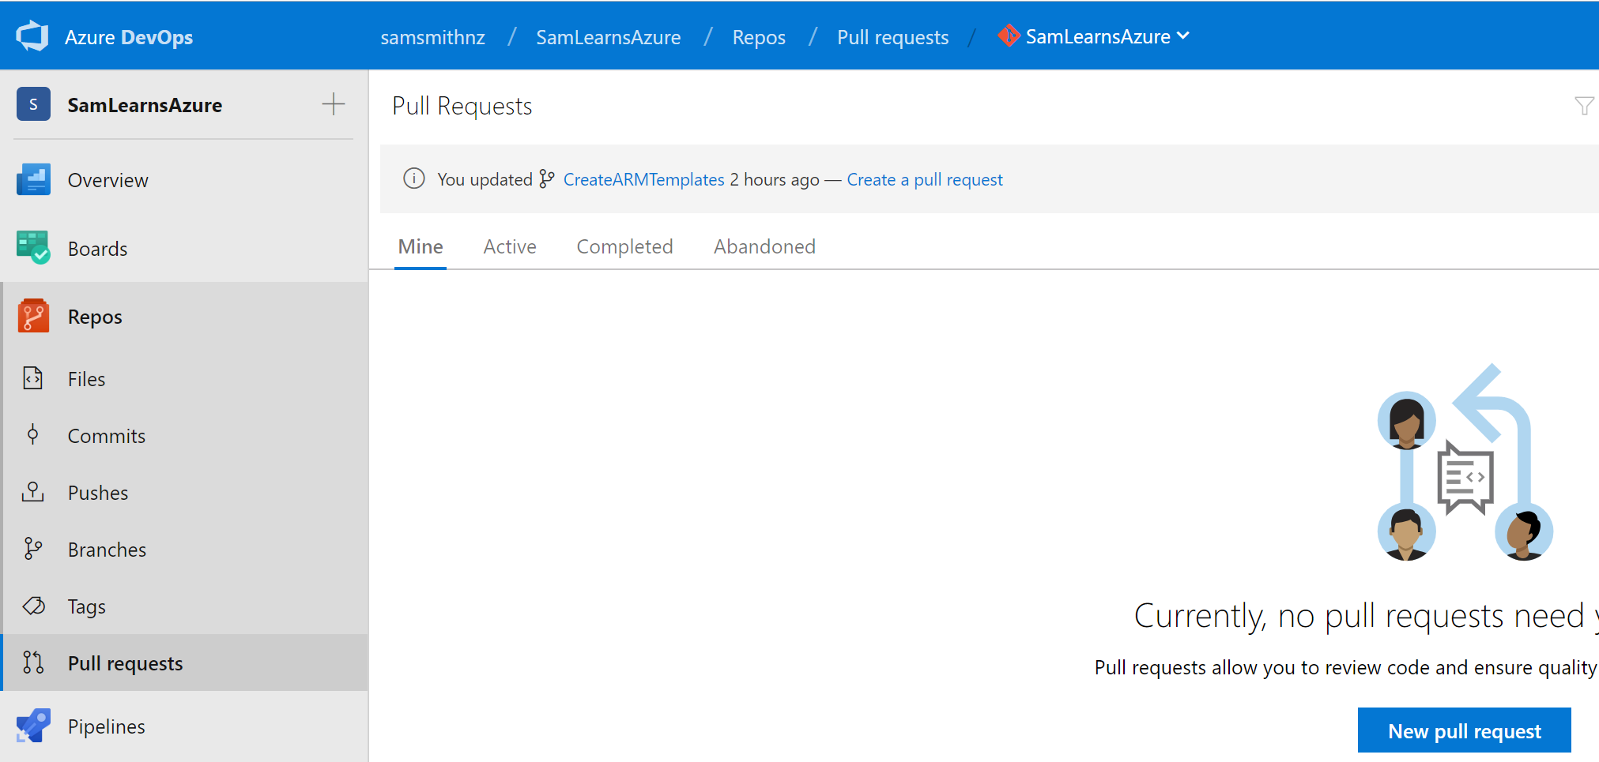
Task: Click the filter funnel icon
Action: 1583,106
